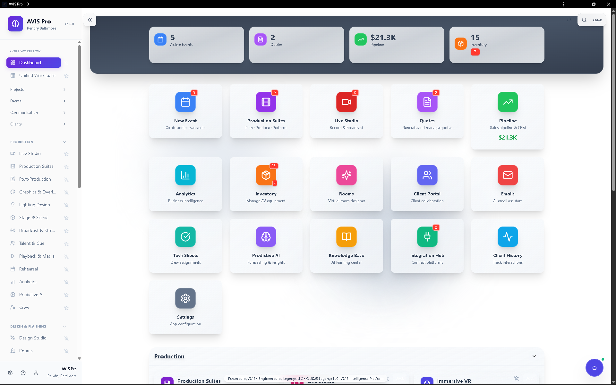
Task: Toggle pin star for Unified Workspace
Action: click(x=66, y=76)
